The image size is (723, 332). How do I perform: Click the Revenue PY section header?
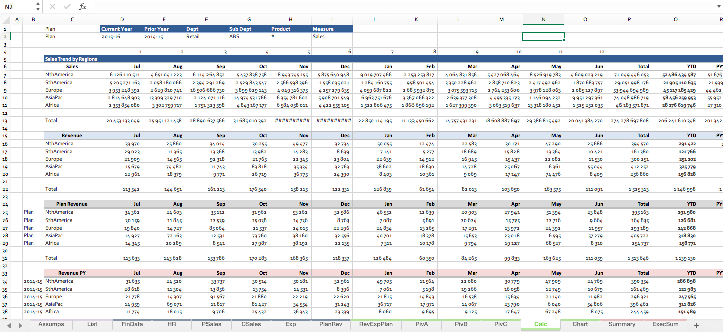[x=72, y=273]
